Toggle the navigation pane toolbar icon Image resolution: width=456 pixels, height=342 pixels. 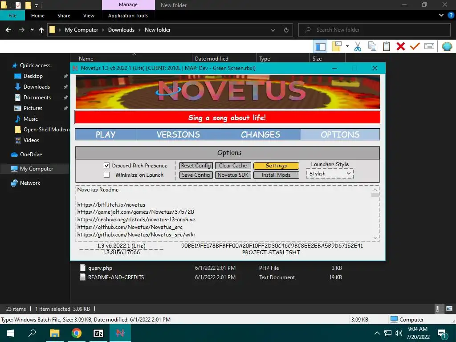click(320, 46)
